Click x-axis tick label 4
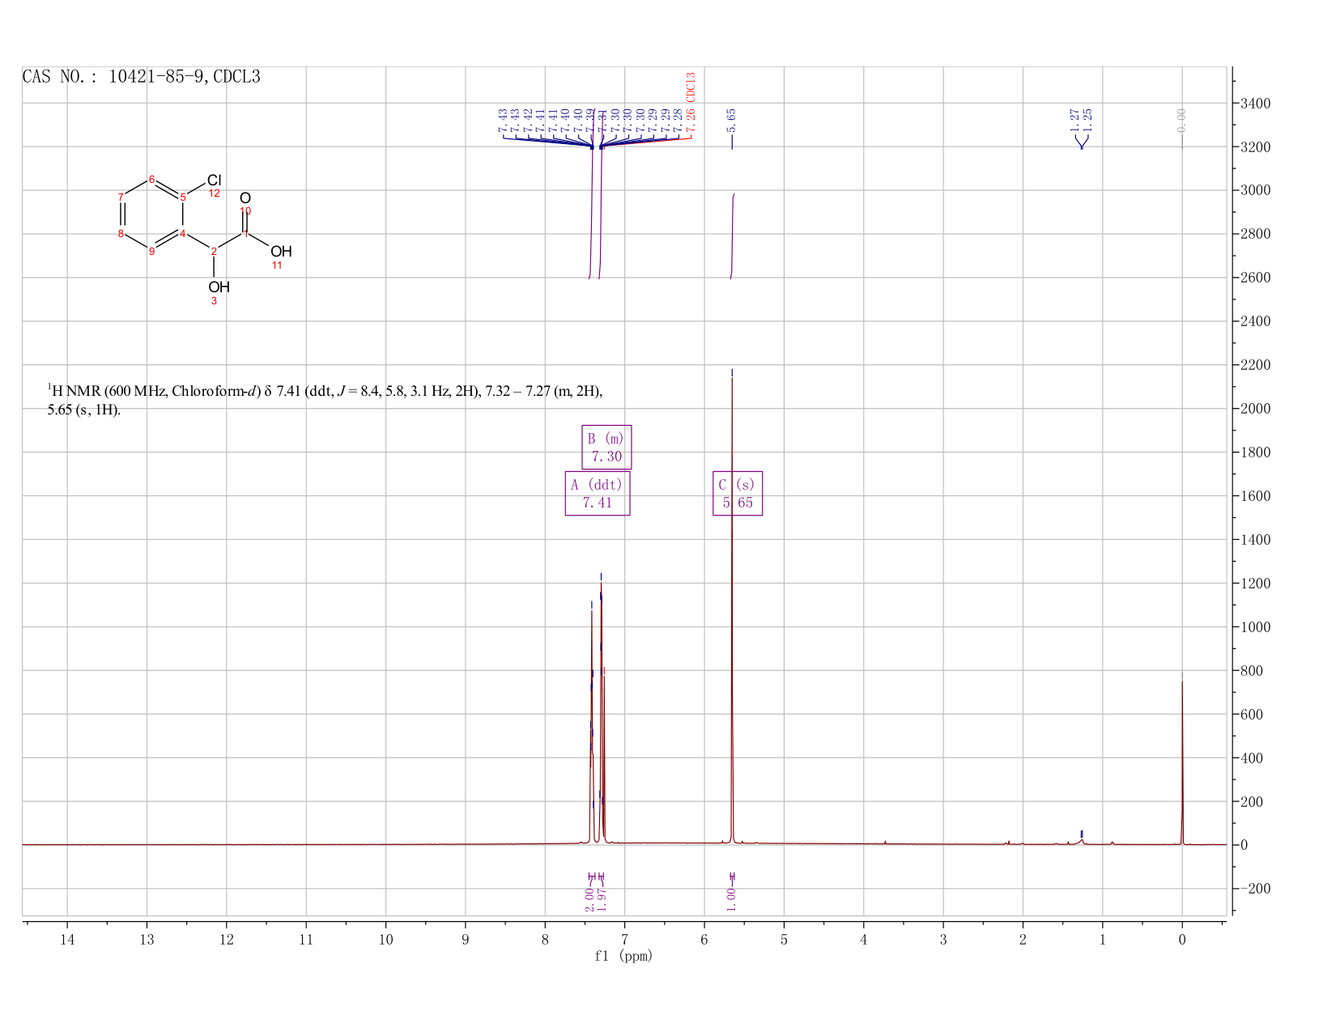 [x=864, y=940]
